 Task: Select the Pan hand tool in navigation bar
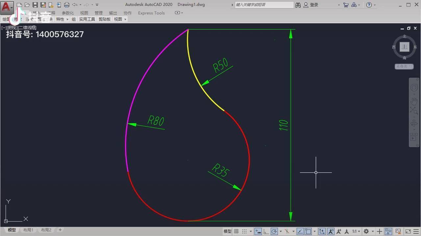414,101
